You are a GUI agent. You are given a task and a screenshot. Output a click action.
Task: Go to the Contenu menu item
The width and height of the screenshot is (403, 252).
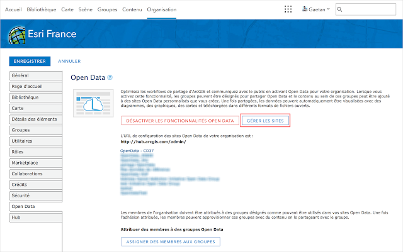132,9
